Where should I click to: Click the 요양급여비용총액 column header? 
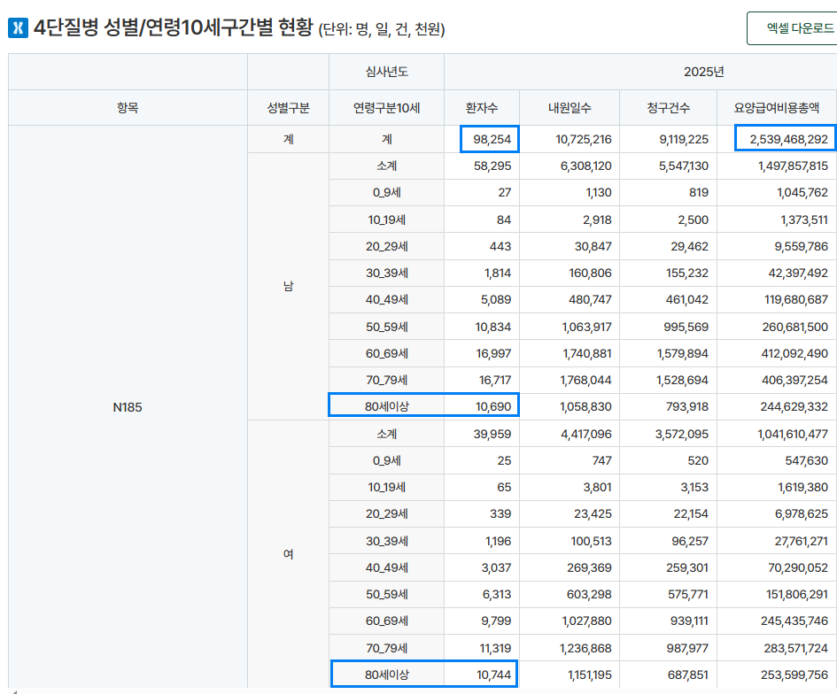point(777,108)
